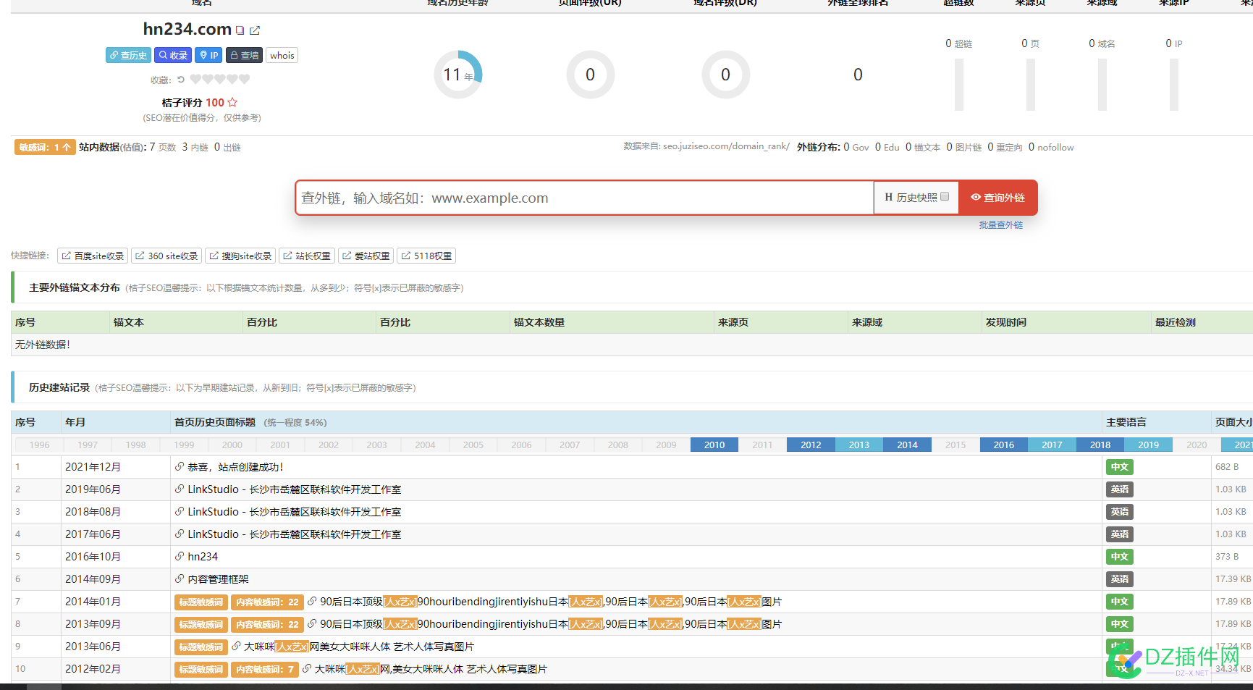Open the 360 site收录 quick link
This screenshot has width=1253, height=690.
click(x=166, y=256)
